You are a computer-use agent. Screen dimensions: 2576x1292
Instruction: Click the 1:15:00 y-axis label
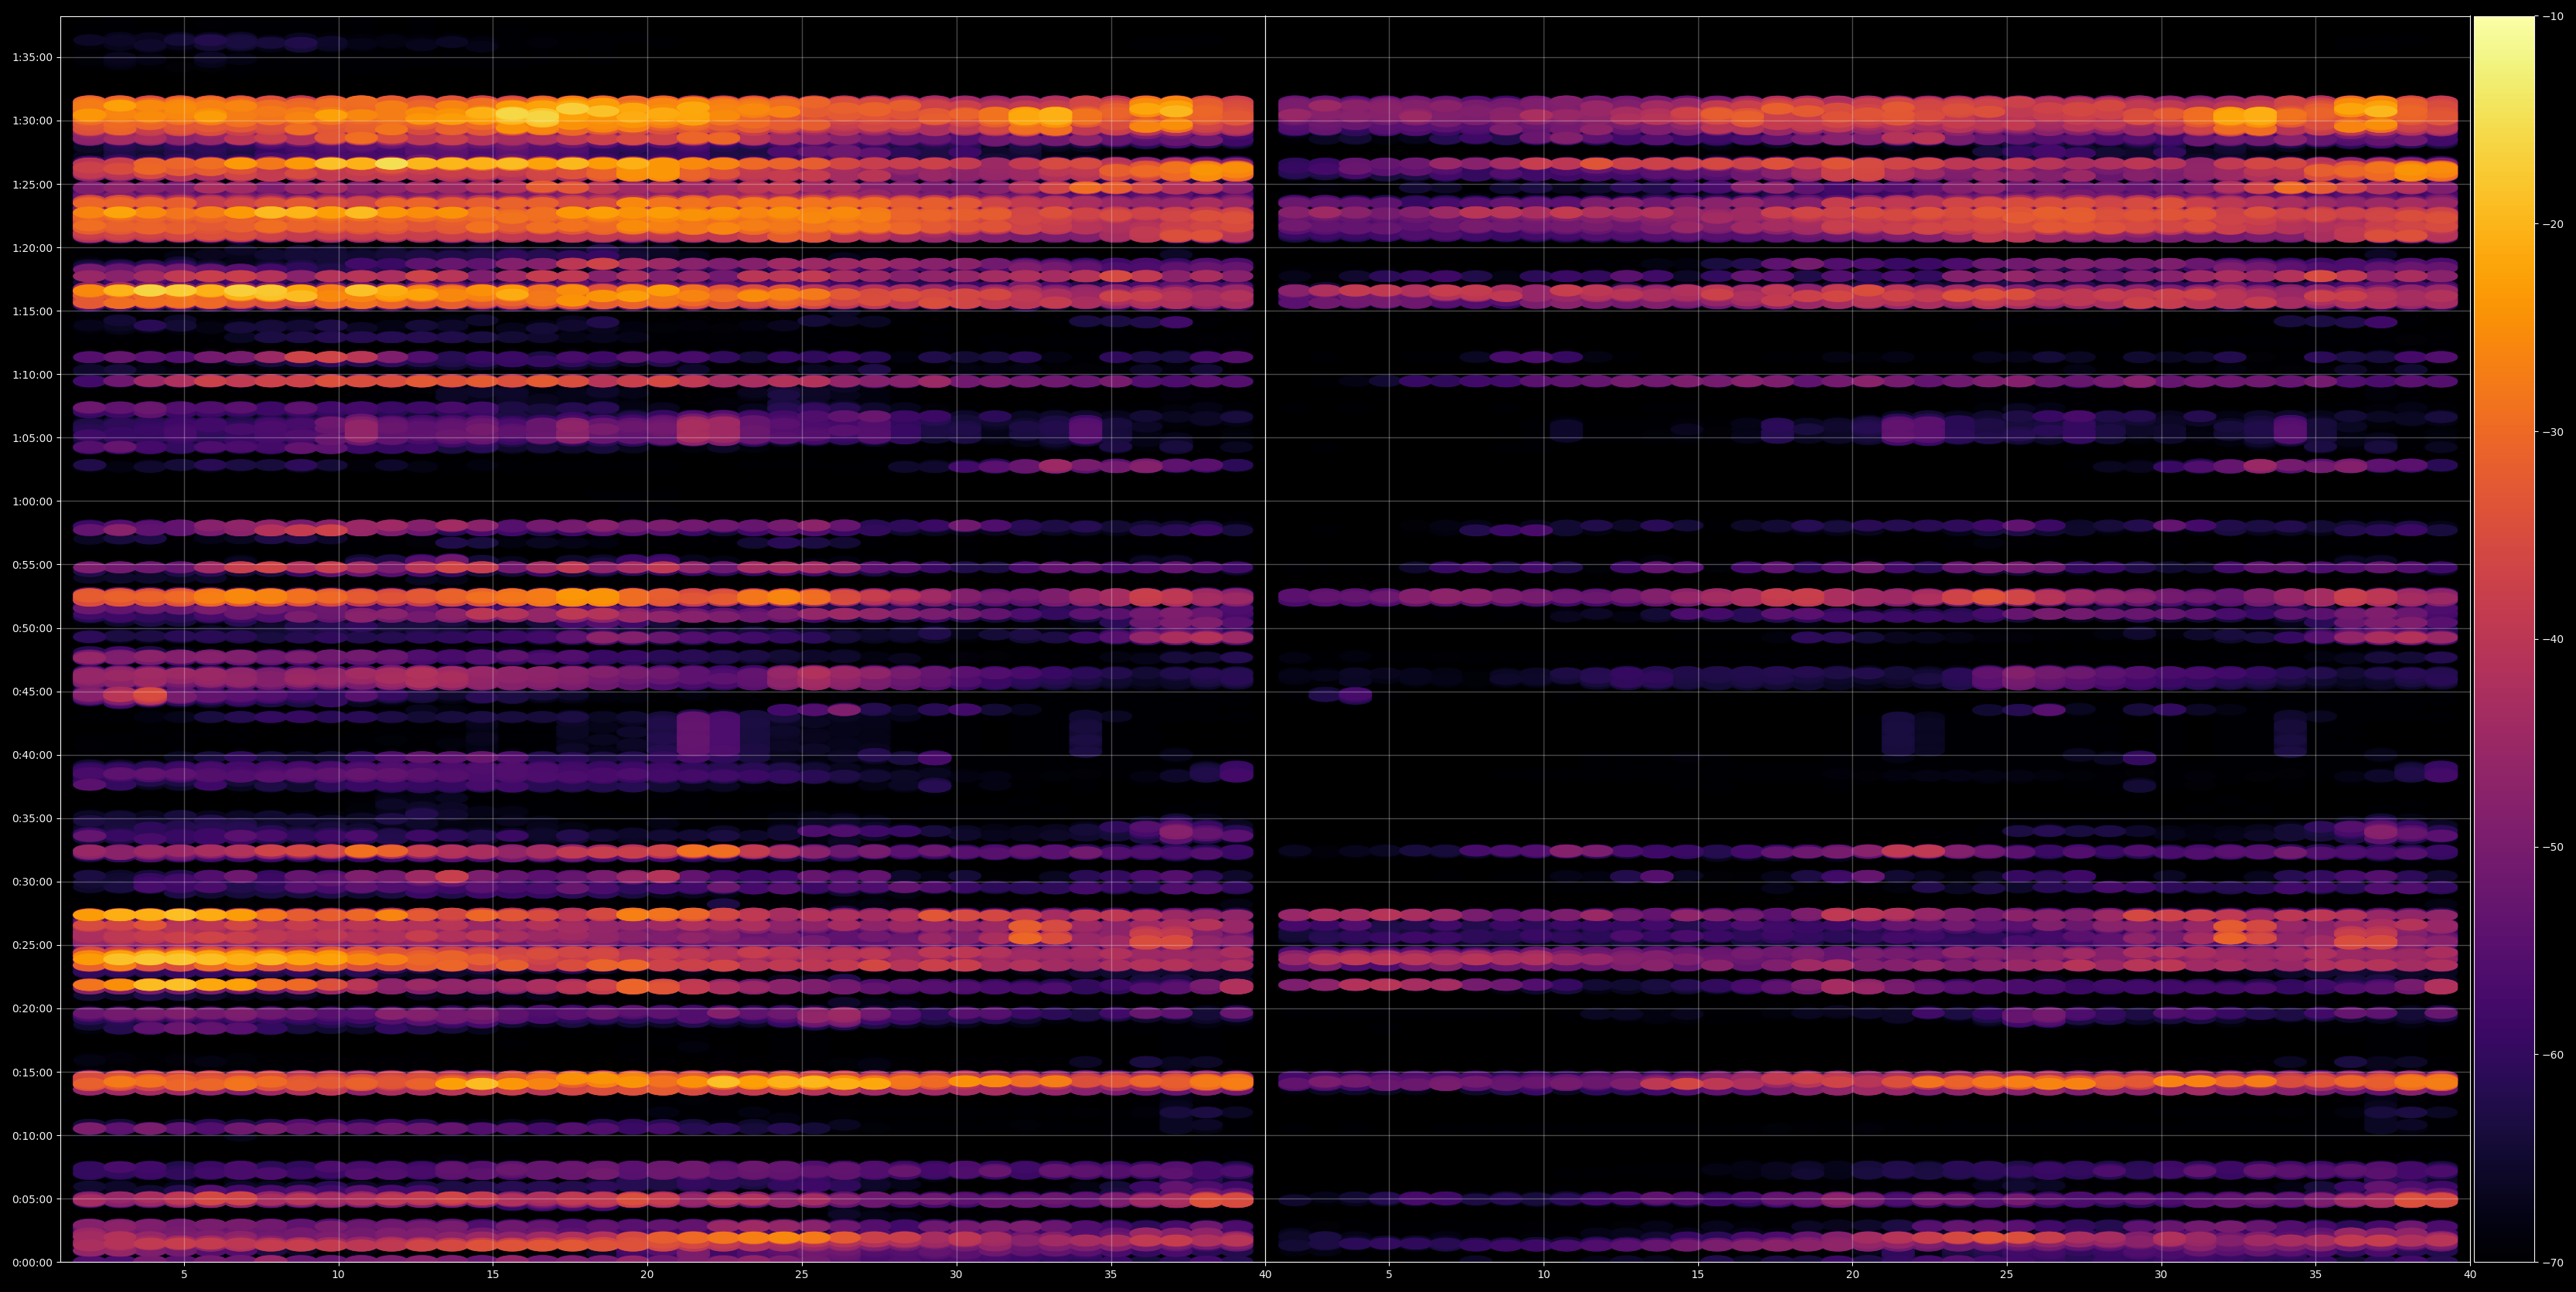pyautogui.click(x=32, y=311)
